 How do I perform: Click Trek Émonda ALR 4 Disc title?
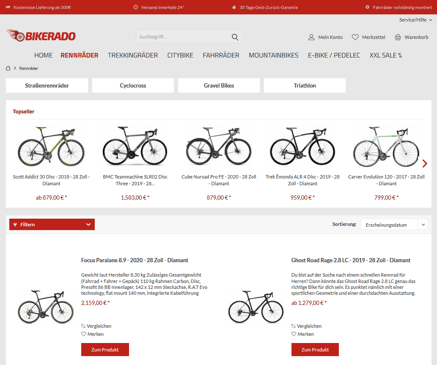[x=302, y=180]
